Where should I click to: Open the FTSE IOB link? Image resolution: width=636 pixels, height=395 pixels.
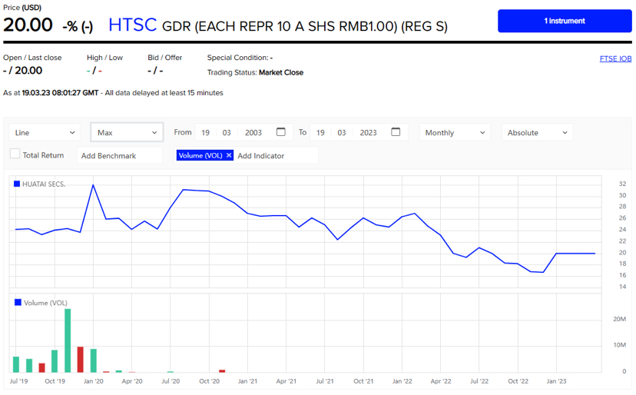615,59
